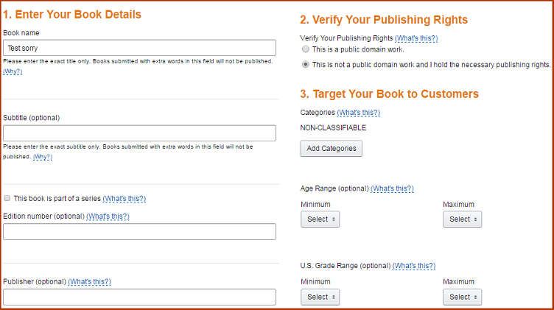Select 'not a public domain work' radio button

[x=306, y=64]
